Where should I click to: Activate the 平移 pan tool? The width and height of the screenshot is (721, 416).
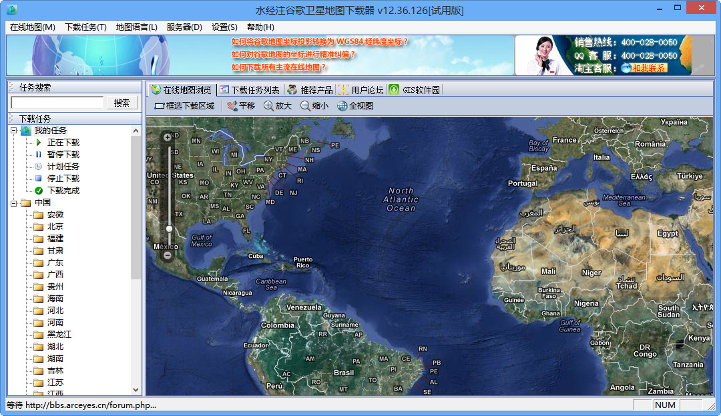coord(241,105)
